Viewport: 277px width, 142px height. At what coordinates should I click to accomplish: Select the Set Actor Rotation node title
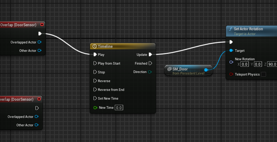248,29
